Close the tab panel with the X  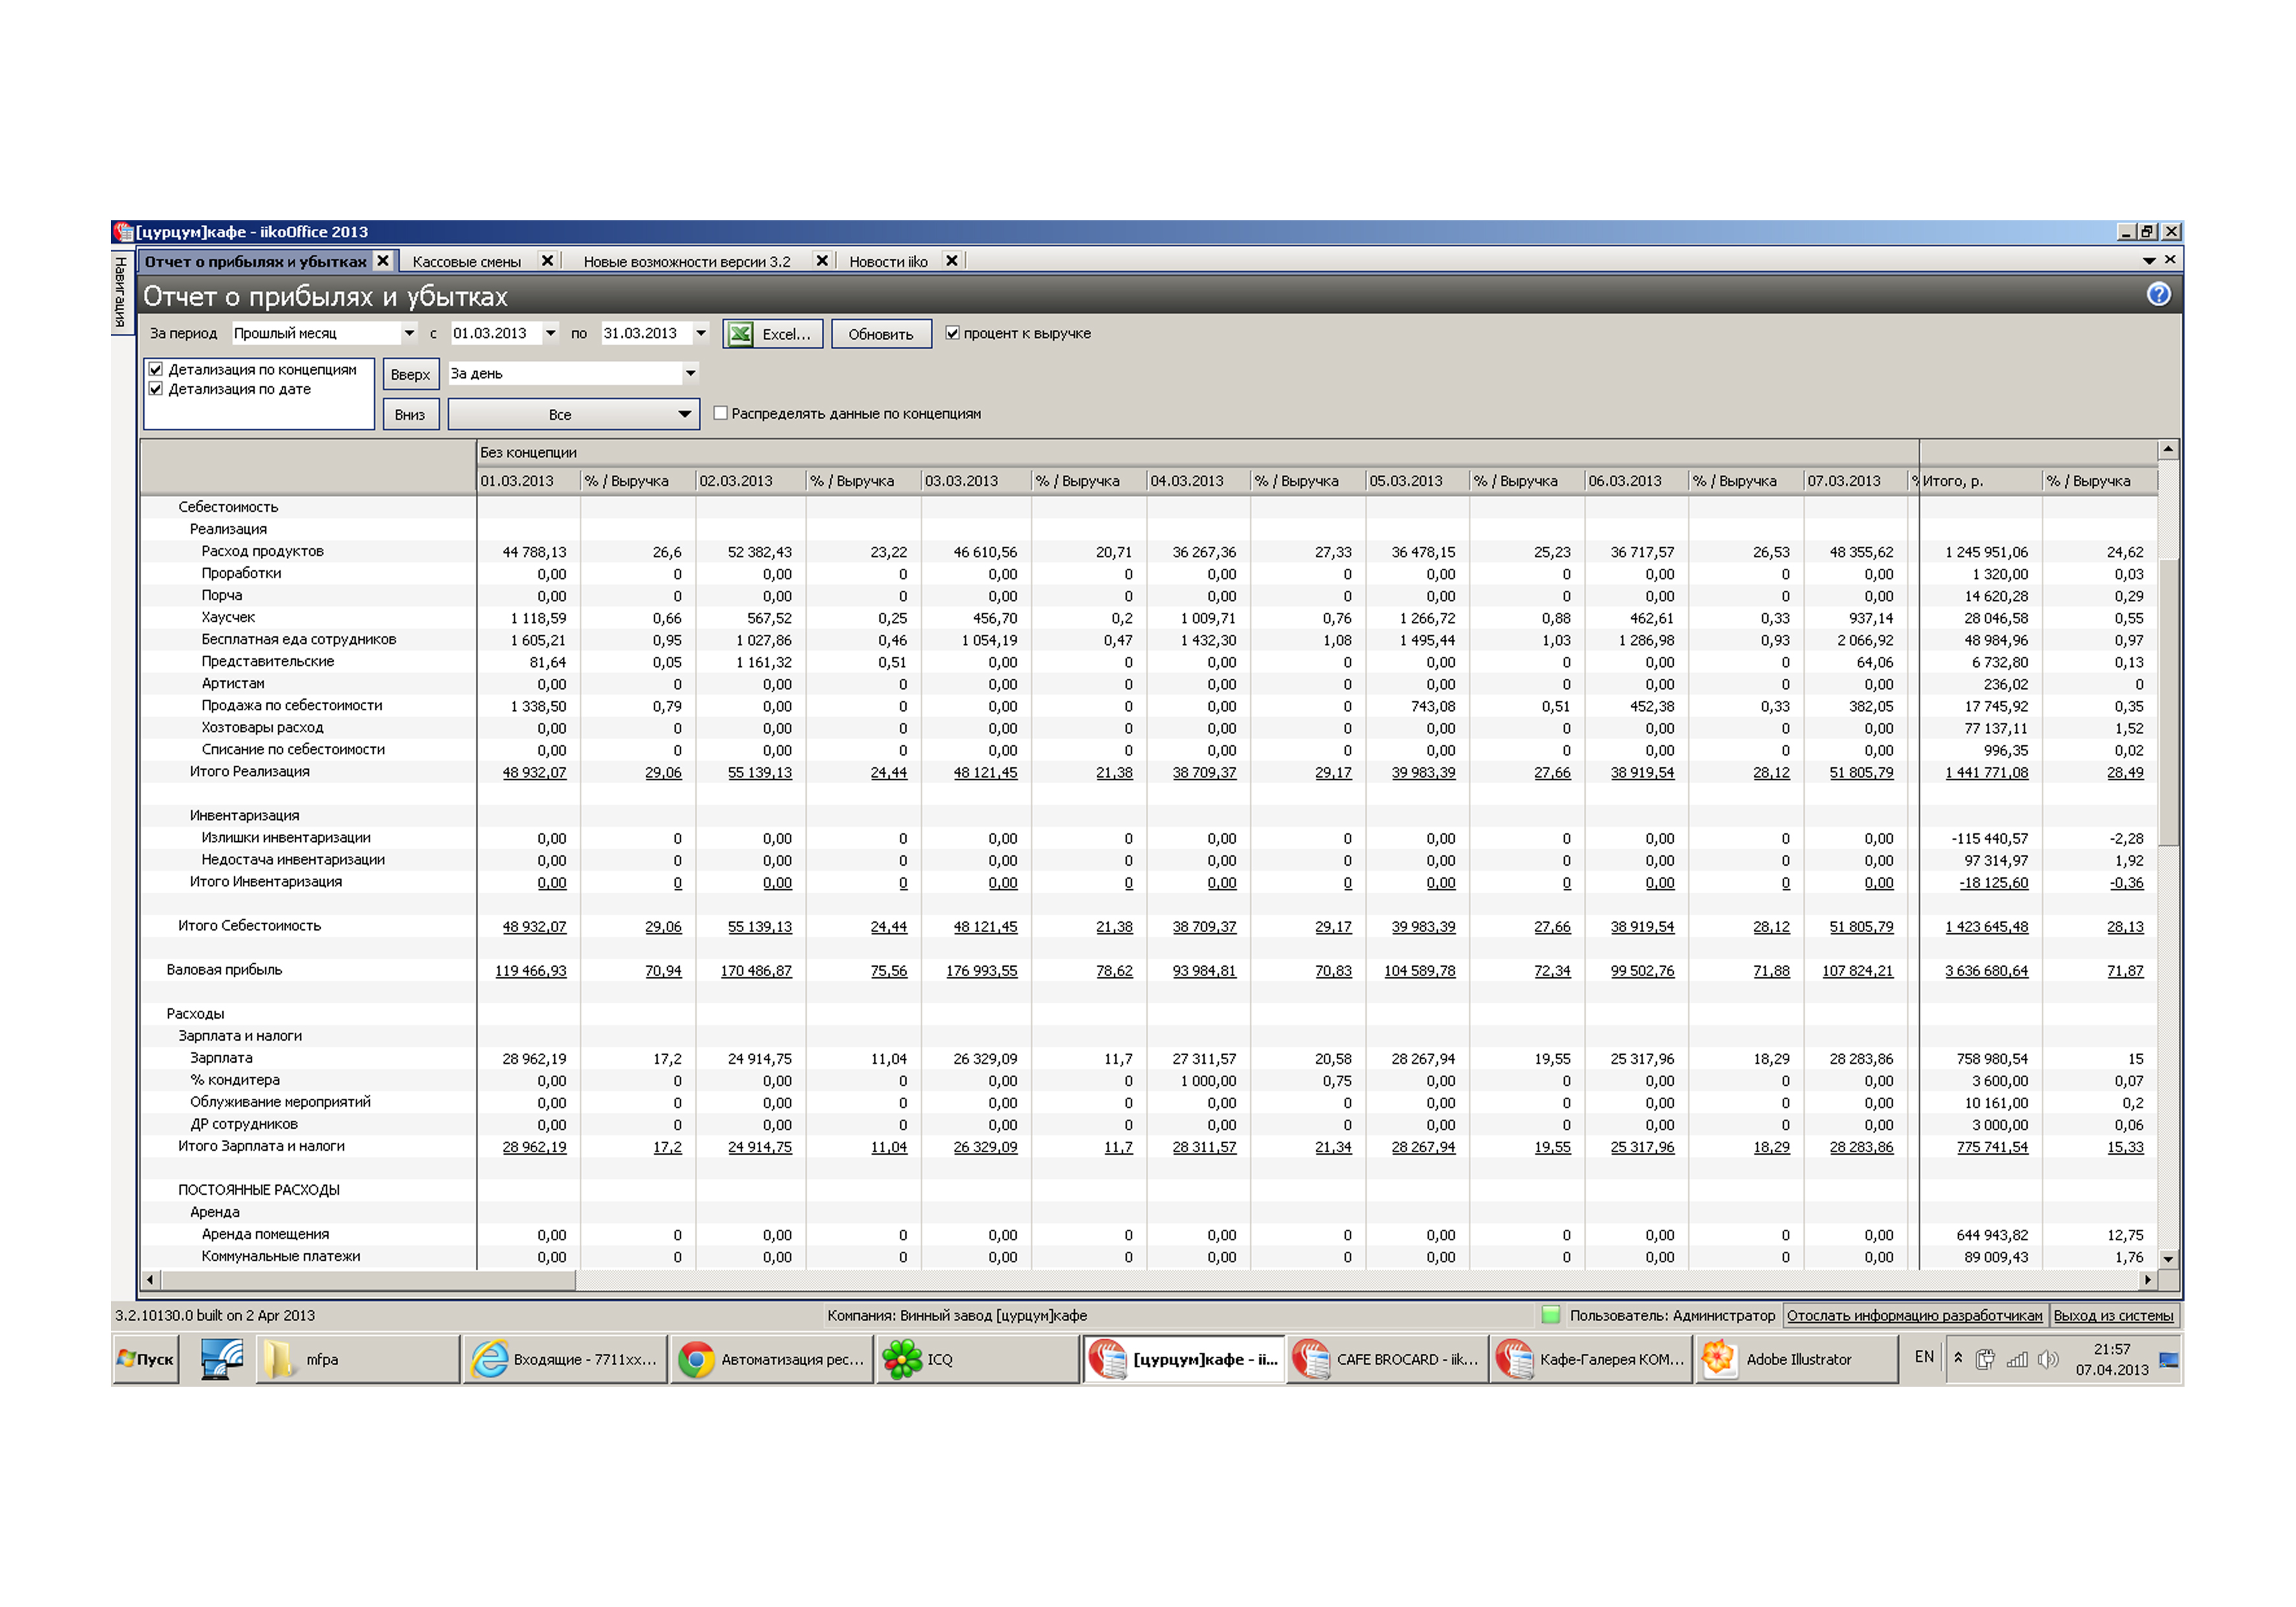pyautogui.click(x=2170, y=260)
